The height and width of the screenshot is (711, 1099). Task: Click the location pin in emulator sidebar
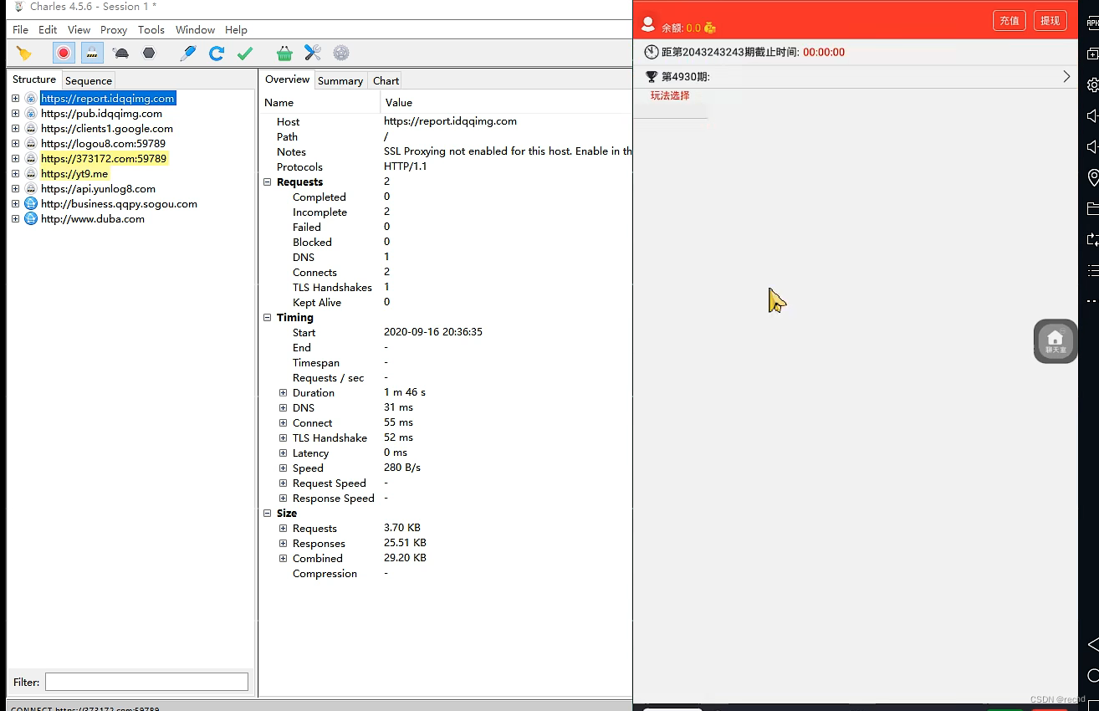1092,177
